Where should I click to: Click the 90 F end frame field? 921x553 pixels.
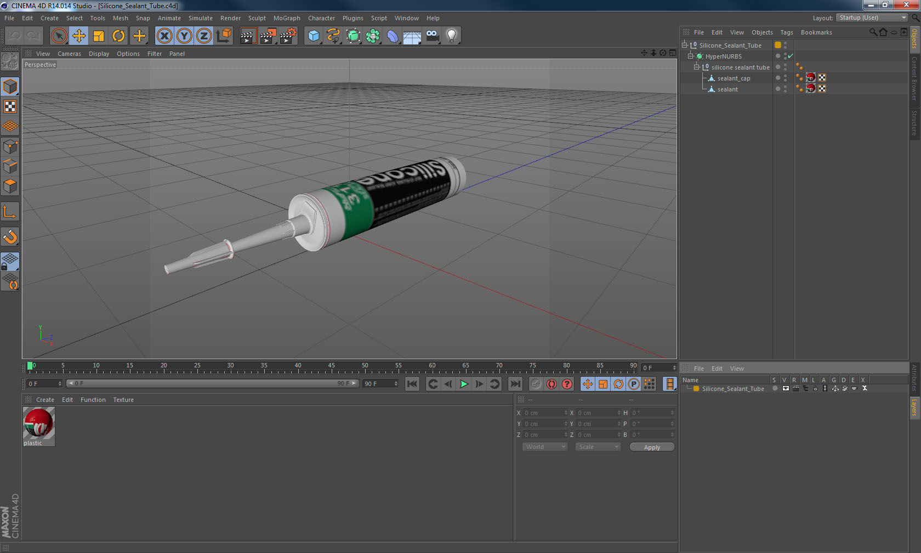pyautogui.click(x=380, y=384)
